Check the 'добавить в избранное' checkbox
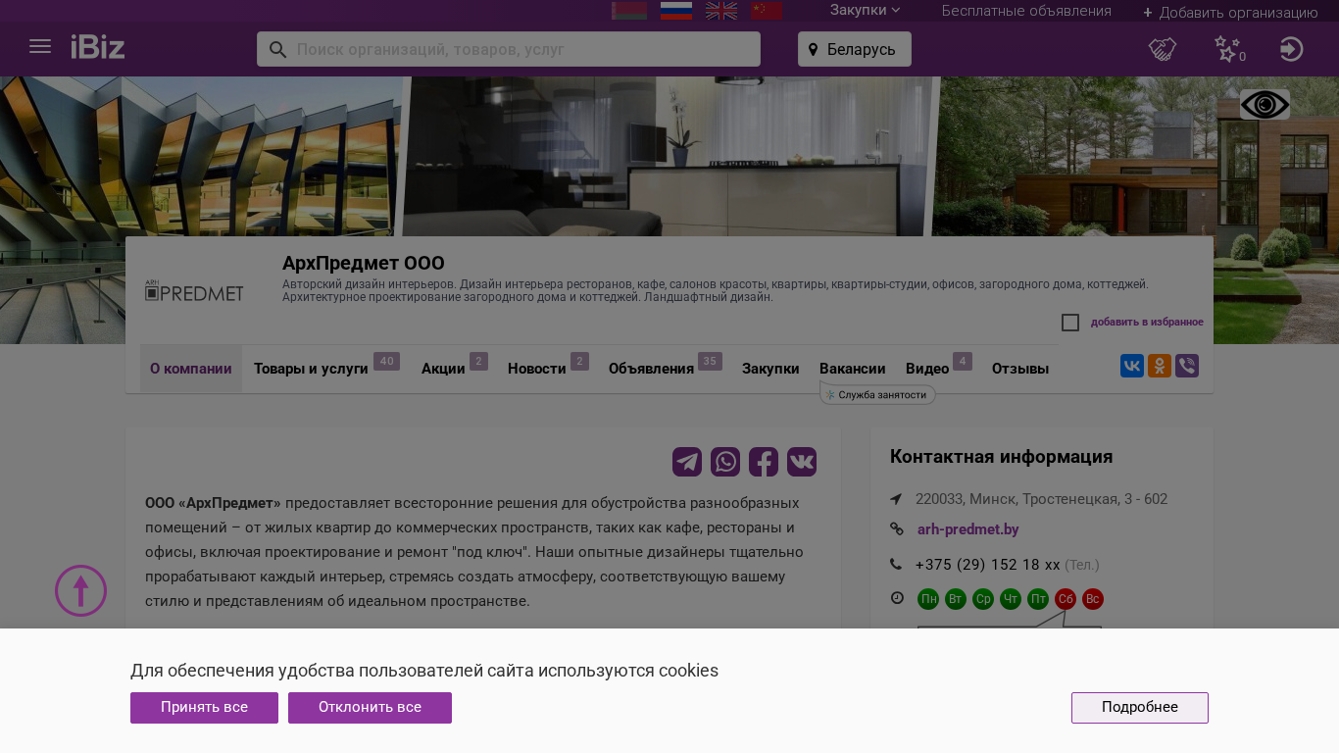 pyautogui.click(x=1070, y=323)
